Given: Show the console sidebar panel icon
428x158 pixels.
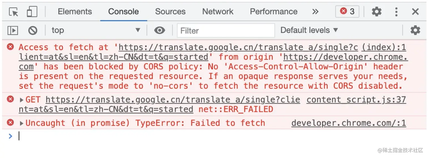Looking at the screenshot, I should coord(13,30).
